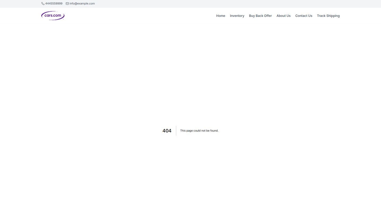Open Track Shipping page

click(328, 16)
